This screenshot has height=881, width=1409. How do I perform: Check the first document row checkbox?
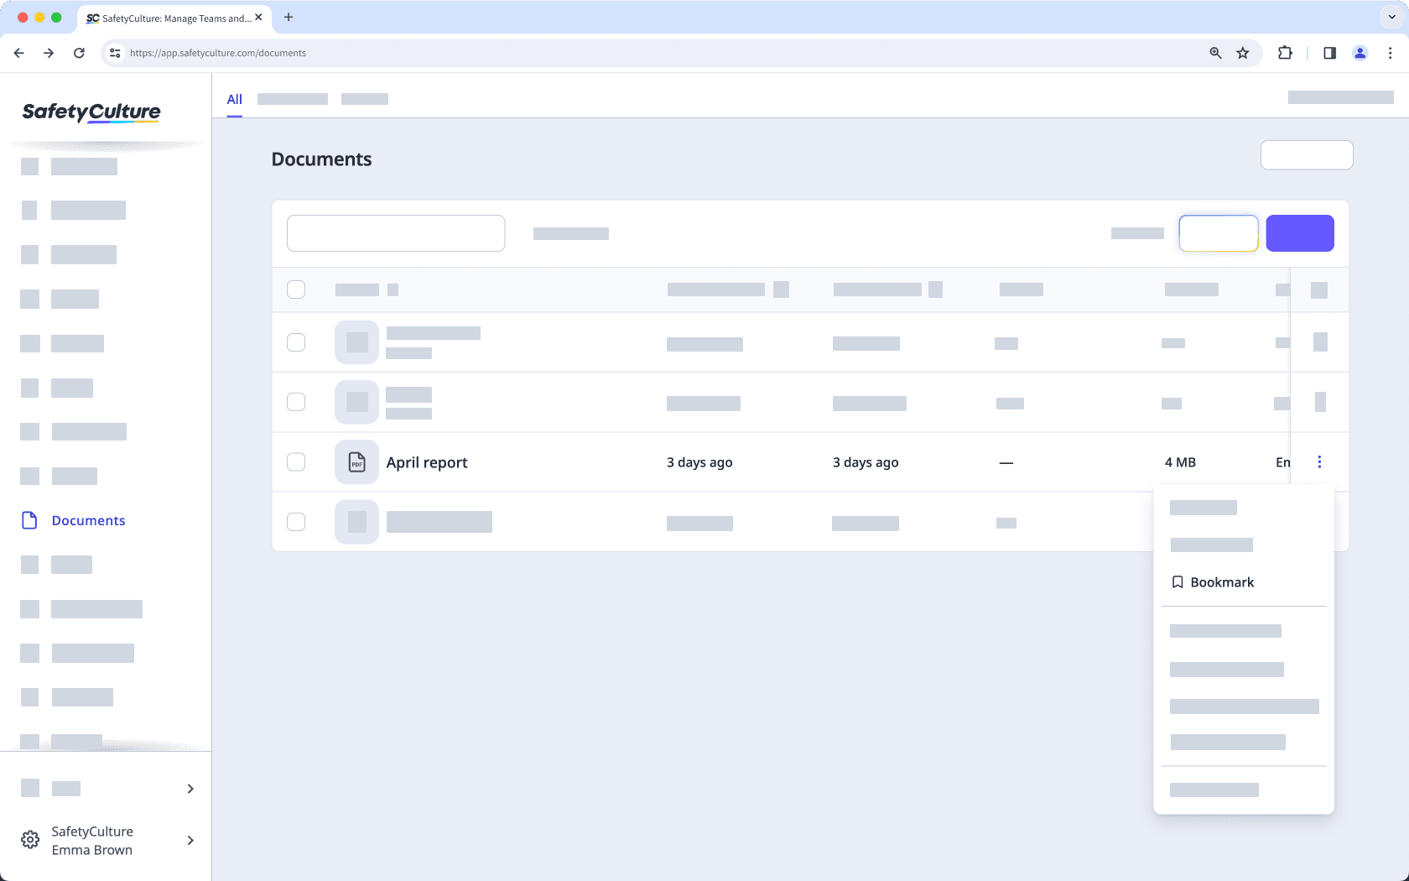click(x=296, y=342)
